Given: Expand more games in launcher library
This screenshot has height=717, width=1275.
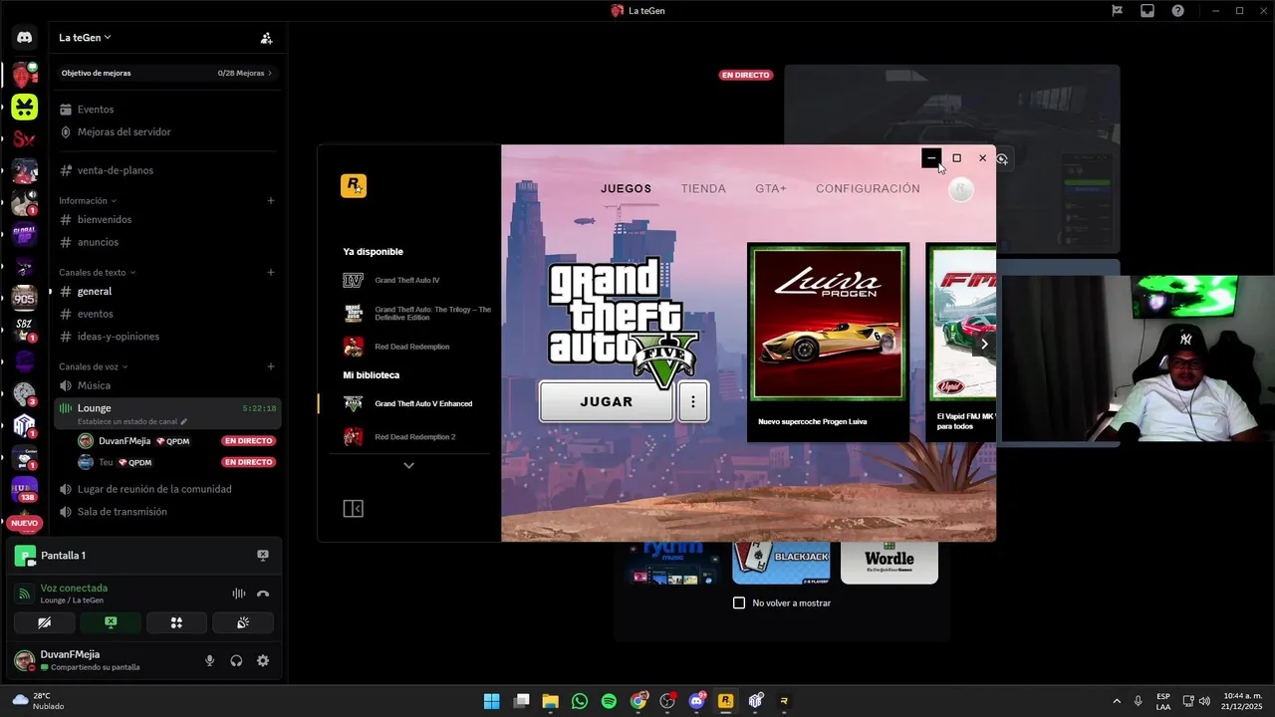Looking at the screenshot, I should pyautogui.click(x=408, y=465).
